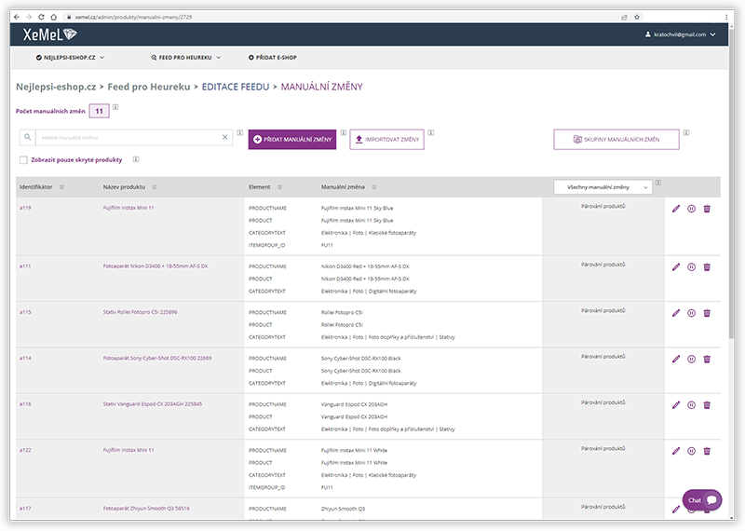
Task: Edit manual change for product a114
Action: point(676,359)
